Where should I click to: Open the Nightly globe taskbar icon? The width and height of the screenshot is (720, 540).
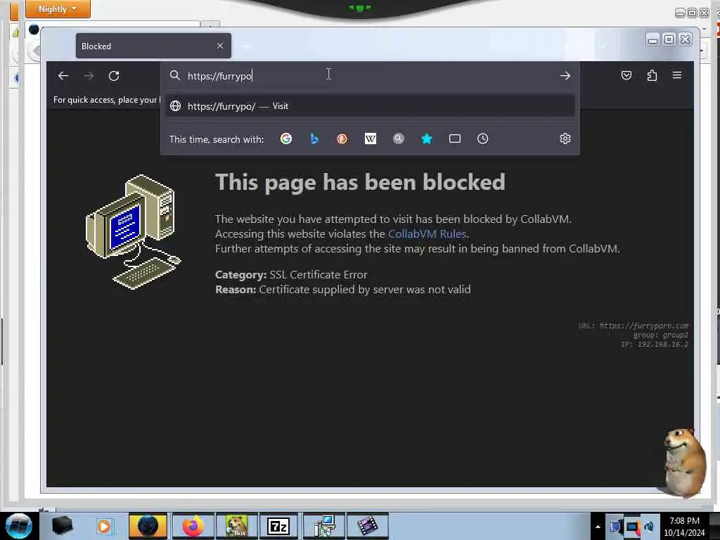pos(148,526)
